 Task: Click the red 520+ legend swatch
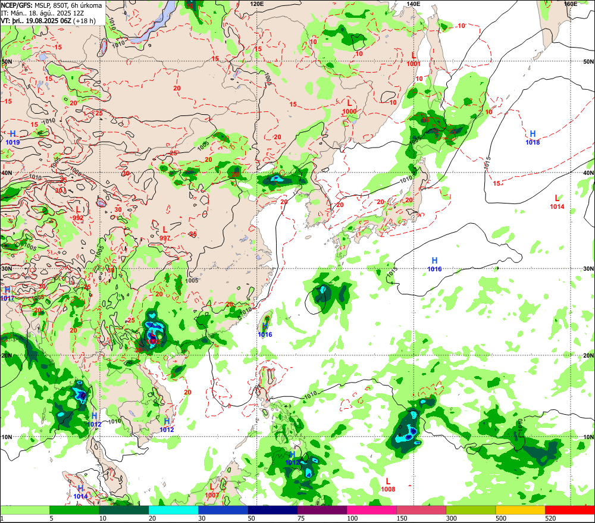(569, 510)
